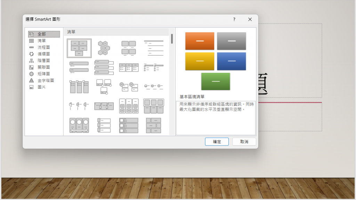The image size is (356, 200).
Task: Pick the picture accent list with three columns
Action: click(x=79, y=86)
